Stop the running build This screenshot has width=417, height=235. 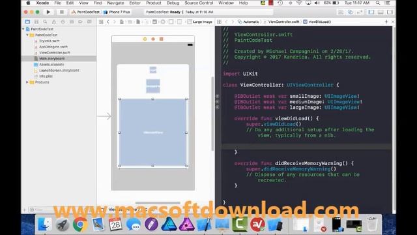click(62, 12)
